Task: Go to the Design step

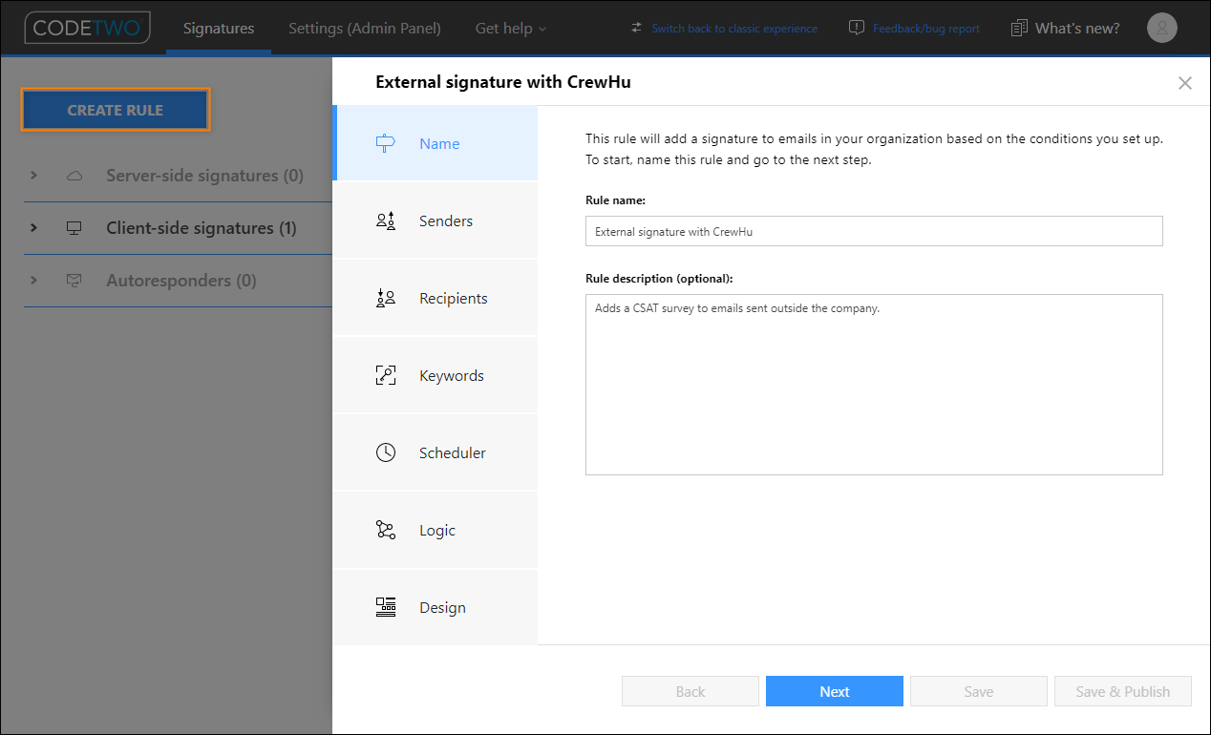Action: point(436,607)
